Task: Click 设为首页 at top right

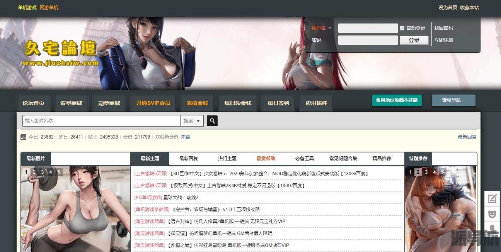Action: click(x=448, y=8)
